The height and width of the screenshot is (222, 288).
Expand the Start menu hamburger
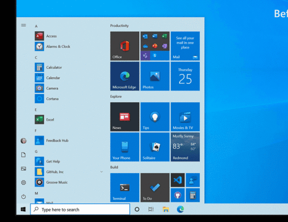(x=23, y=25)
